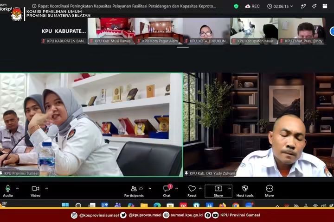
Task: Select KPU Lahat_Pray_@ndy video thumbnail
Action: tap(302, 31)
